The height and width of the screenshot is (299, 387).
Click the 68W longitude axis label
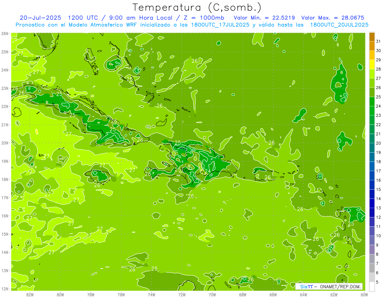coord(243,294)
